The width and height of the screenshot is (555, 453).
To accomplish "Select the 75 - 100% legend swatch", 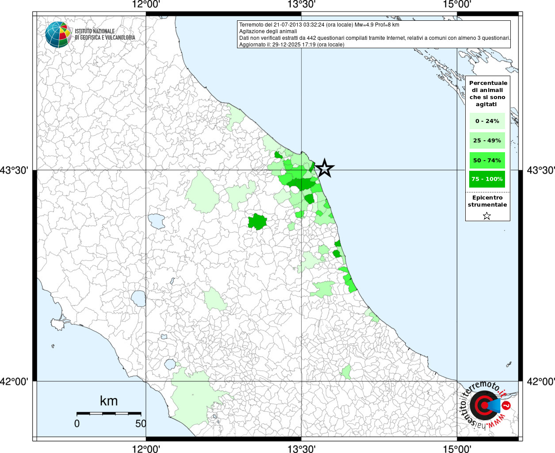I will tap(487, 179).
